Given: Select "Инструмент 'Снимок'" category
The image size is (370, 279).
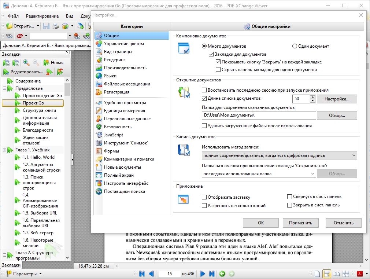Looking at the screenshot, I should pyautogui.click(x=132, y=143).
